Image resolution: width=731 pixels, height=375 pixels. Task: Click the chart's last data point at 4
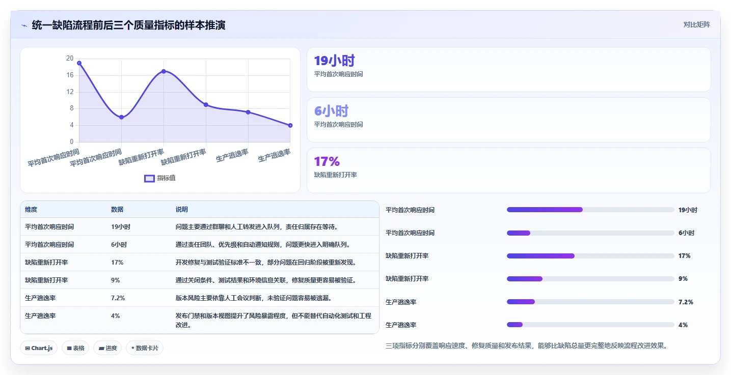pos(290,125)
